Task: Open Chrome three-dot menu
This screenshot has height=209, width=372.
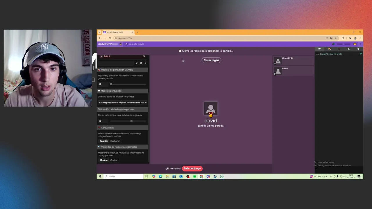Action: pyautogui.click(x=360, y=38)
